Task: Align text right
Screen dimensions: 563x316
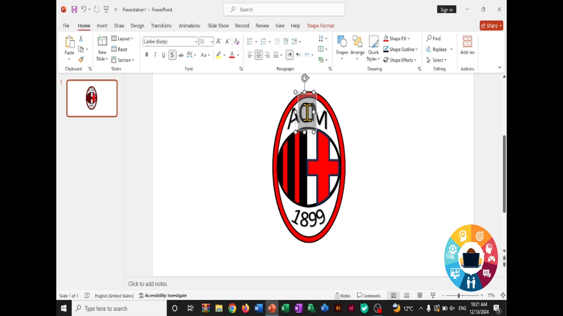Action: coord(267,55)
